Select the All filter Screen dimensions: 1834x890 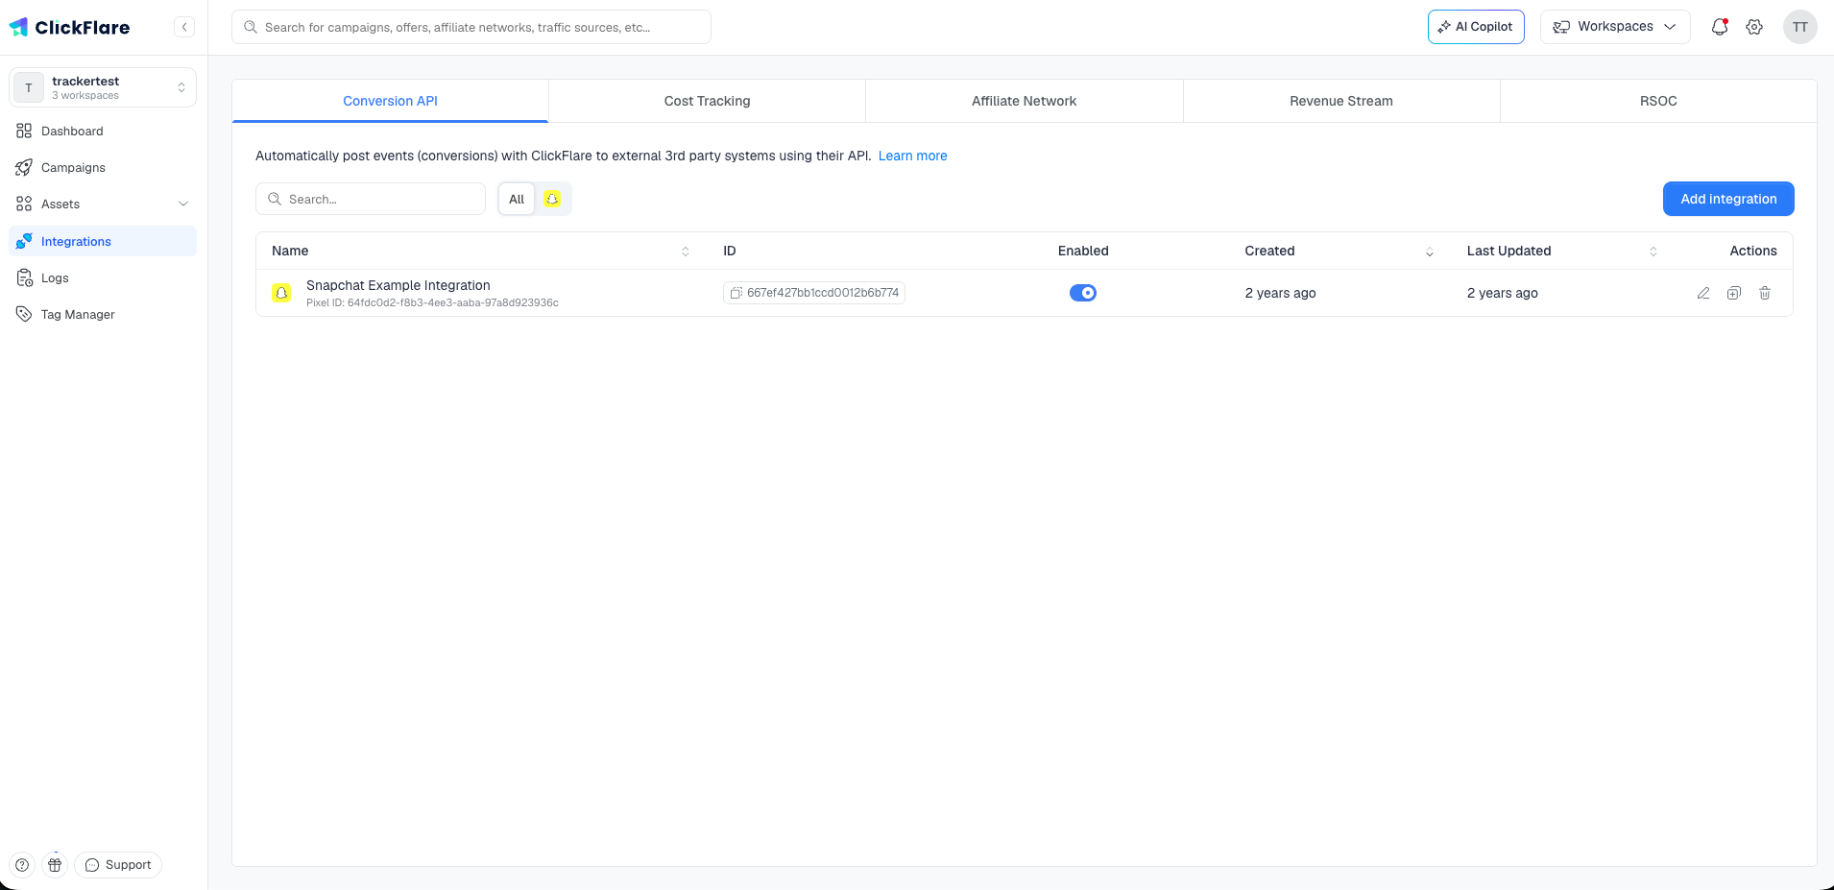coord(517,199)
